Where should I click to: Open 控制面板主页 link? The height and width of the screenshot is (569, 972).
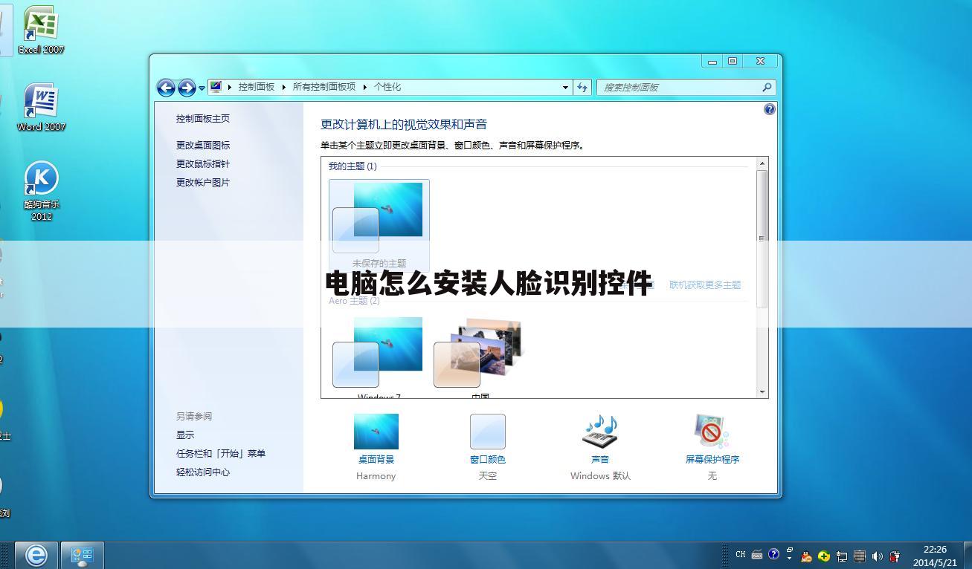pyautogui.click(x=203, y=118)
